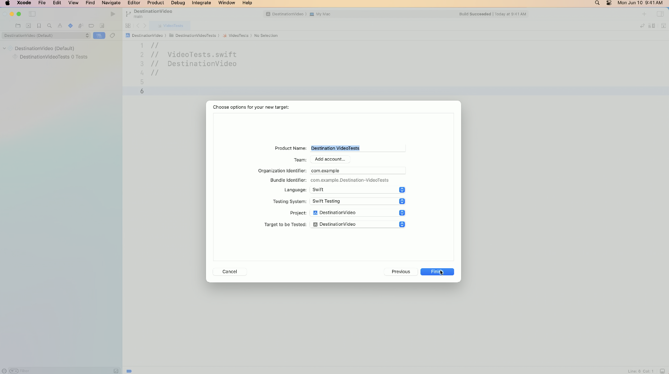Viewport: 669px width, 374px height.
Task: Open the Navigate menu
Action: coord(111,3)
